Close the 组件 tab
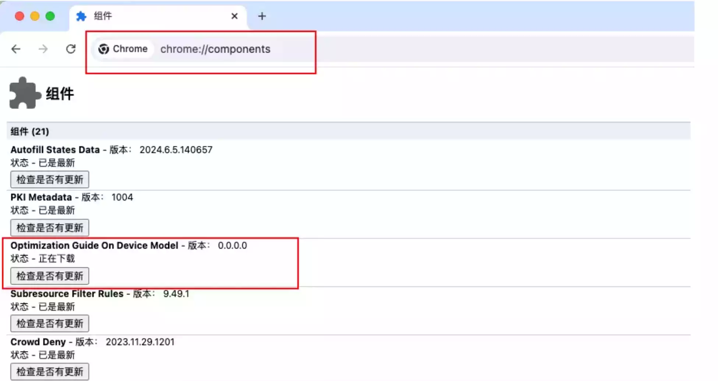 [x=234, y=16]
